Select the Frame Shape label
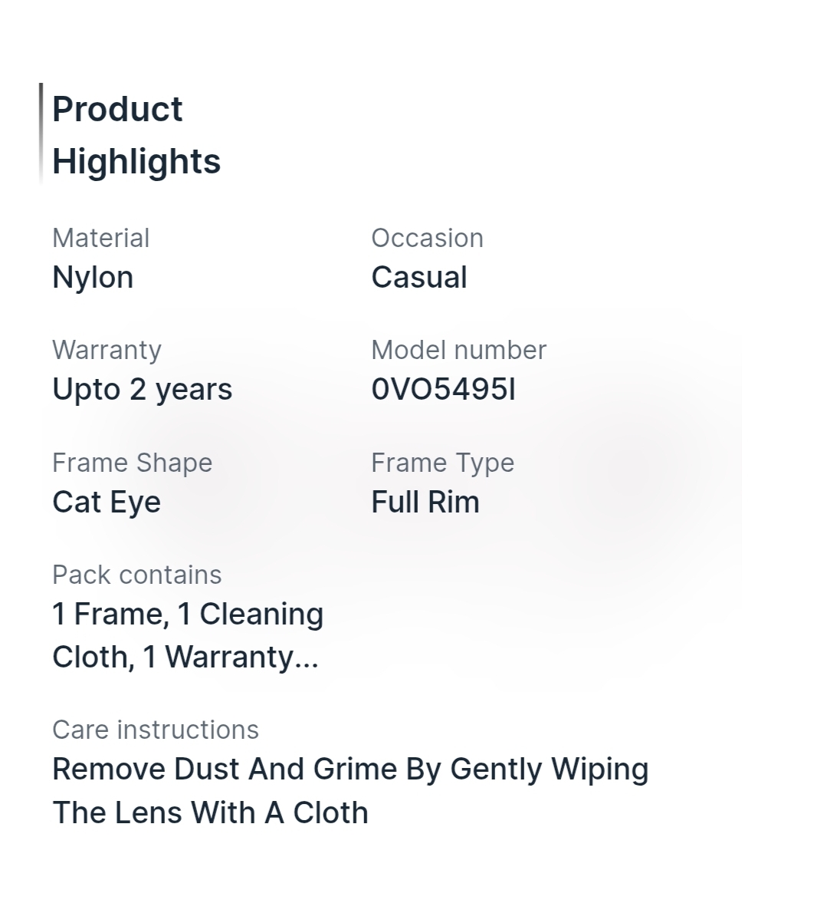827x903 pixels. [133, 463]
